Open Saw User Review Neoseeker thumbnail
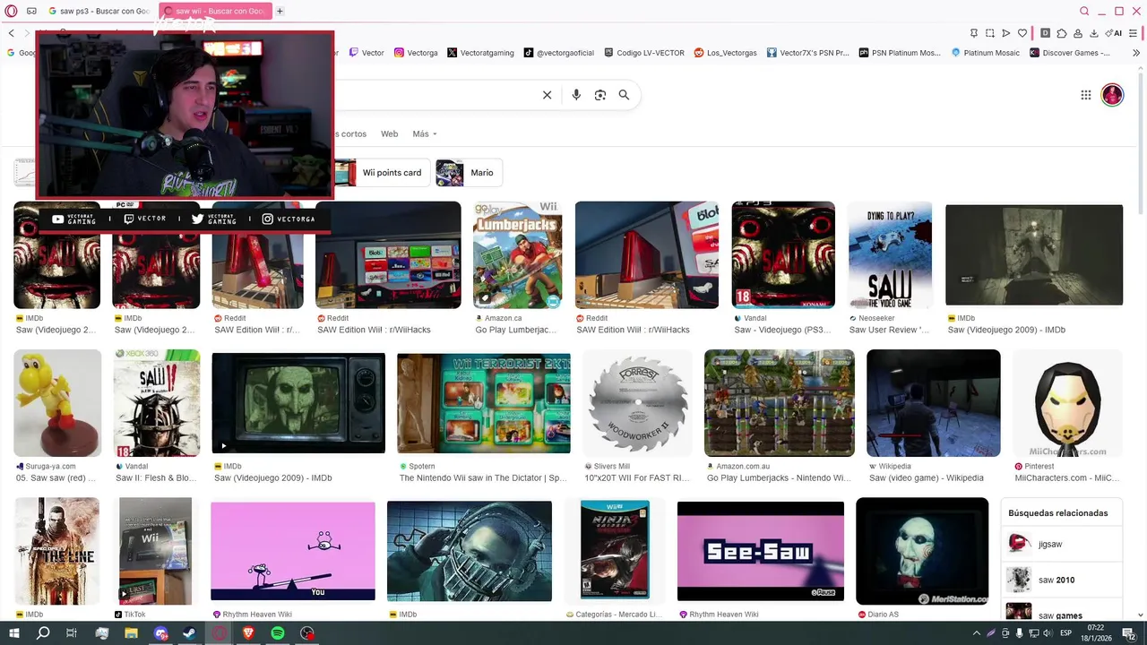1147x645 pixels. tap(890, 255)
